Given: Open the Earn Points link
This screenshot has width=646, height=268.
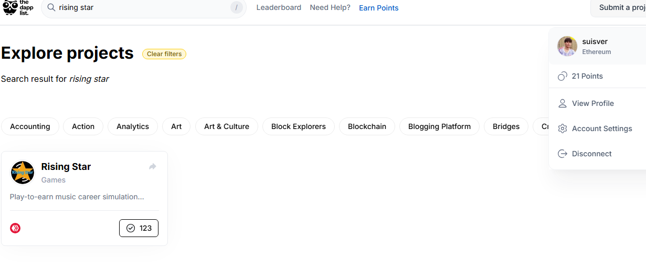Looking at the screenshot, I should 379,8.
